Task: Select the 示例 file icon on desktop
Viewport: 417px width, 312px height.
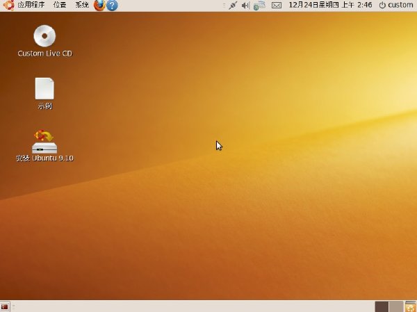Action: pos(44,94)
